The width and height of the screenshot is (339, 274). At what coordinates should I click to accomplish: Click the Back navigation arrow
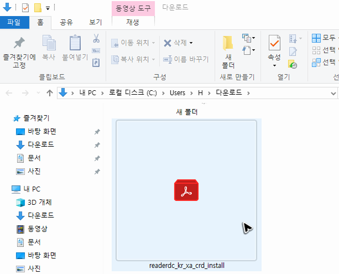point(9,93)
